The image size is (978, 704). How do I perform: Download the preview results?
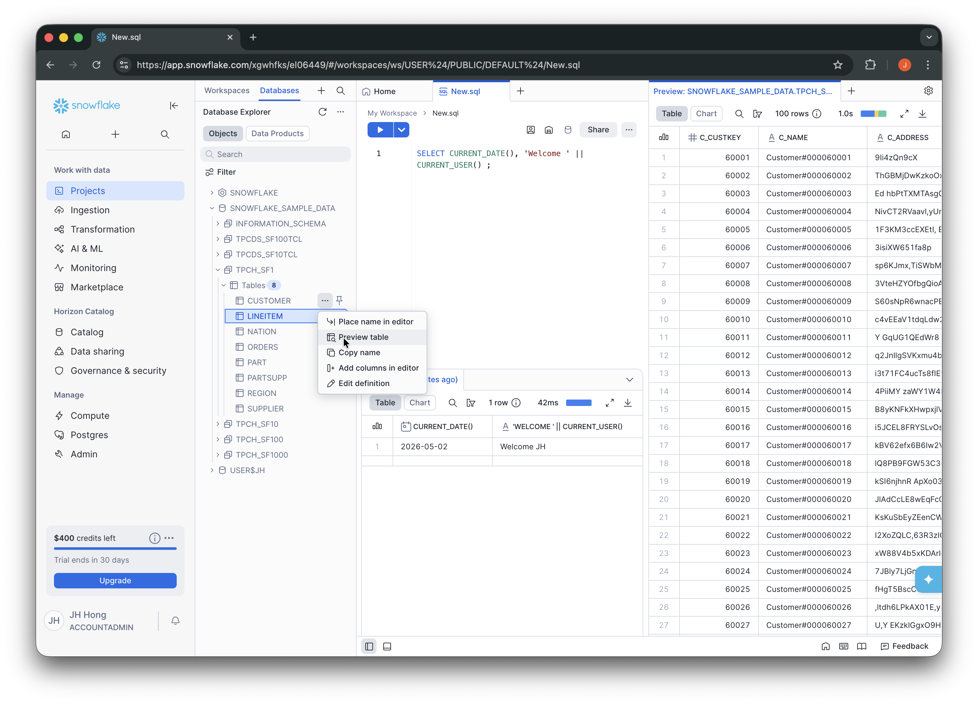click(922, 114)
